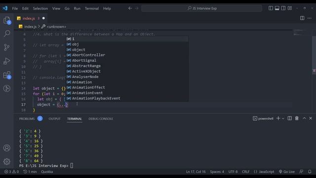Open the Run and Debug view
This screenshot has height=178, width=316.
pos(6,61)
